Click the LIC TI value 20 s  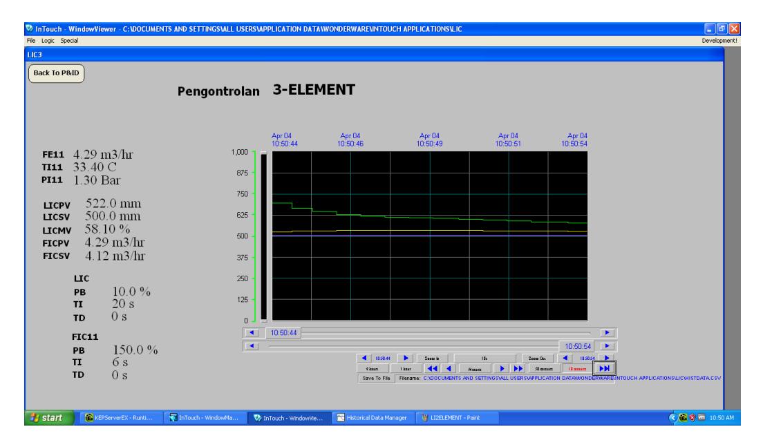[123, 303]
